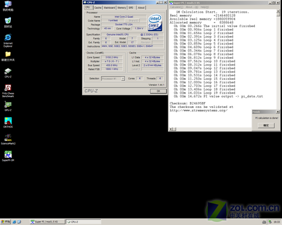
Task: Click the xtremesystems.org URL text
Action: click(x=198, y=110)
